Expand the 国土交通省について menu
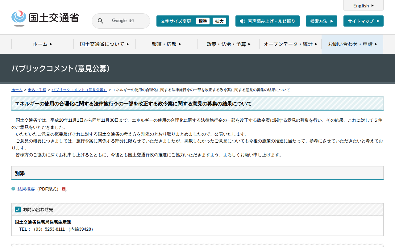Viewport: 395px width, 247px height. point(104,44)
